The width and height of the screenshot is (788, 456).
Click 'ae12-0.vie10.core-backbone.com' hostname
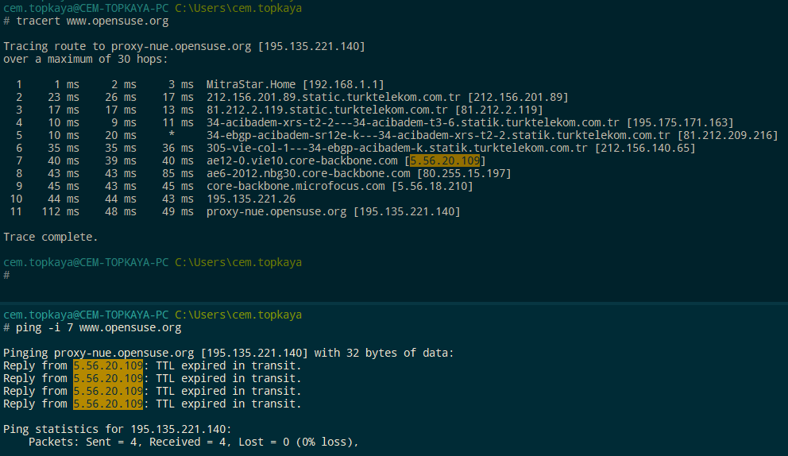click(x=302, y=161)
